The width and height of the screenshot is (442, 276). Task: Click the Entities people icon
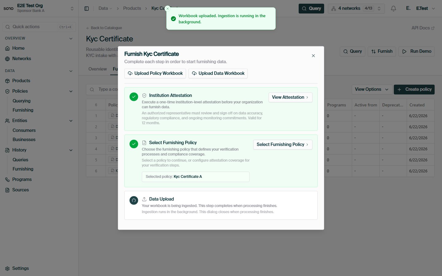click(7, 121)
